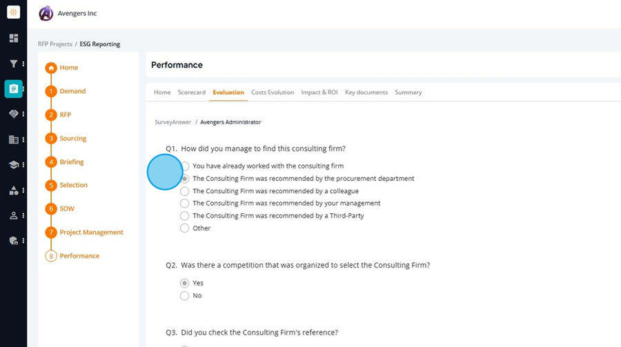Open SurveyAnswer breadcrumb link
This screenshot has width=621, height=347.
click(x=172, y=122)
